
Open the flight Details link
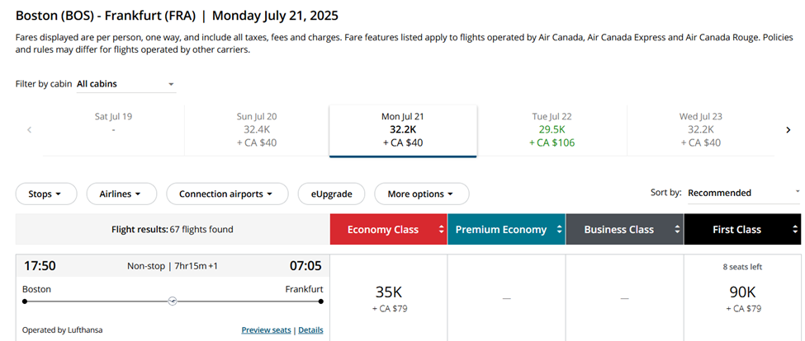[x=310, y=330]
